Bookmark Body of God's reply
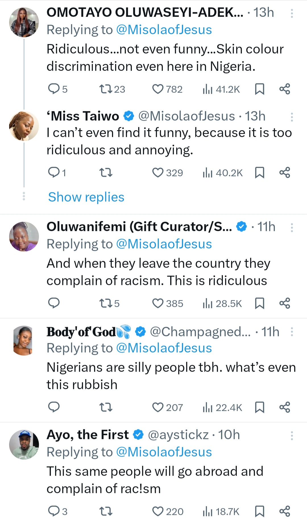This screenshot has height=524, width=307. click(x=260, y=407)
